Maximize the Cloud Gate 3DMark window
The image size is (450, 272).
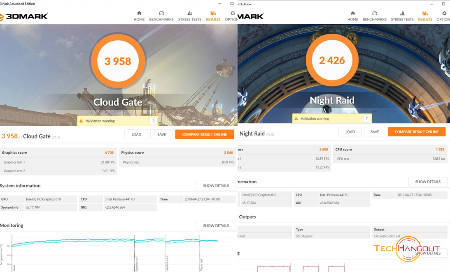(x=232, y=4)
